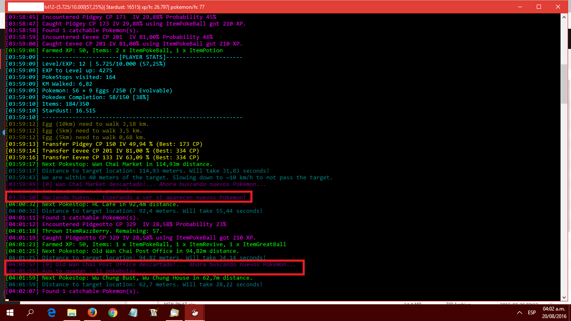Click the '[PLAYER STATS]' header line

124,57
